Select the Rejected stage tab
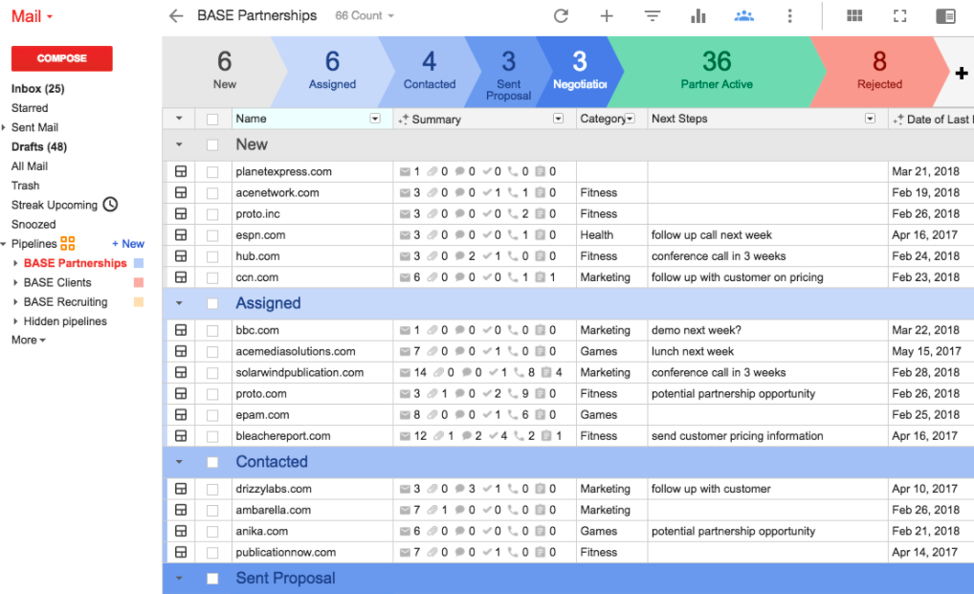This screenshot has width=974, height=594. pyautogui.click(x=879, y=72)
